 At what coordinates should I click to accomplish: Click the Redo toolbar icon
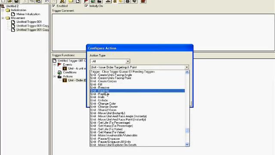point(54,1)
